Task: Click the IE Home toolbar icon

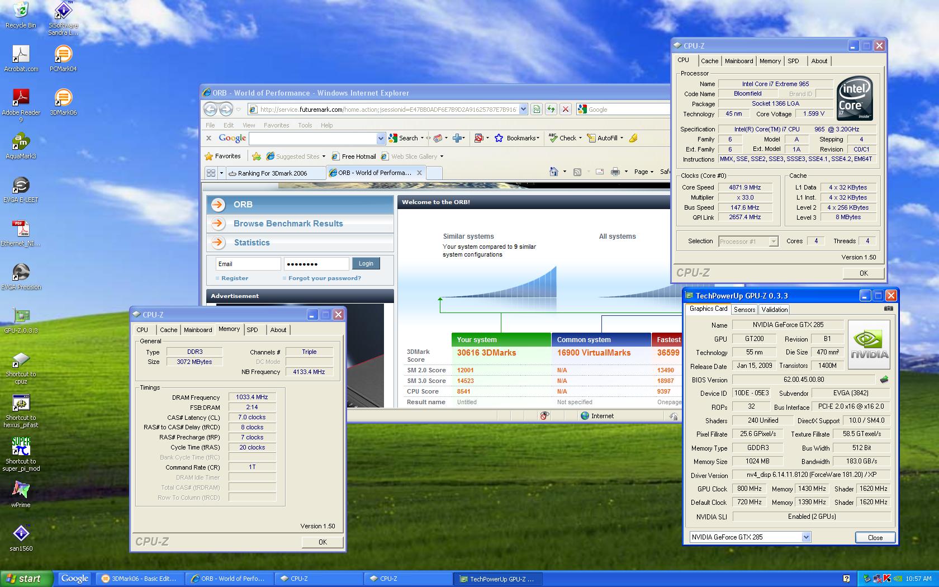Action: click(x=553, y=172)
